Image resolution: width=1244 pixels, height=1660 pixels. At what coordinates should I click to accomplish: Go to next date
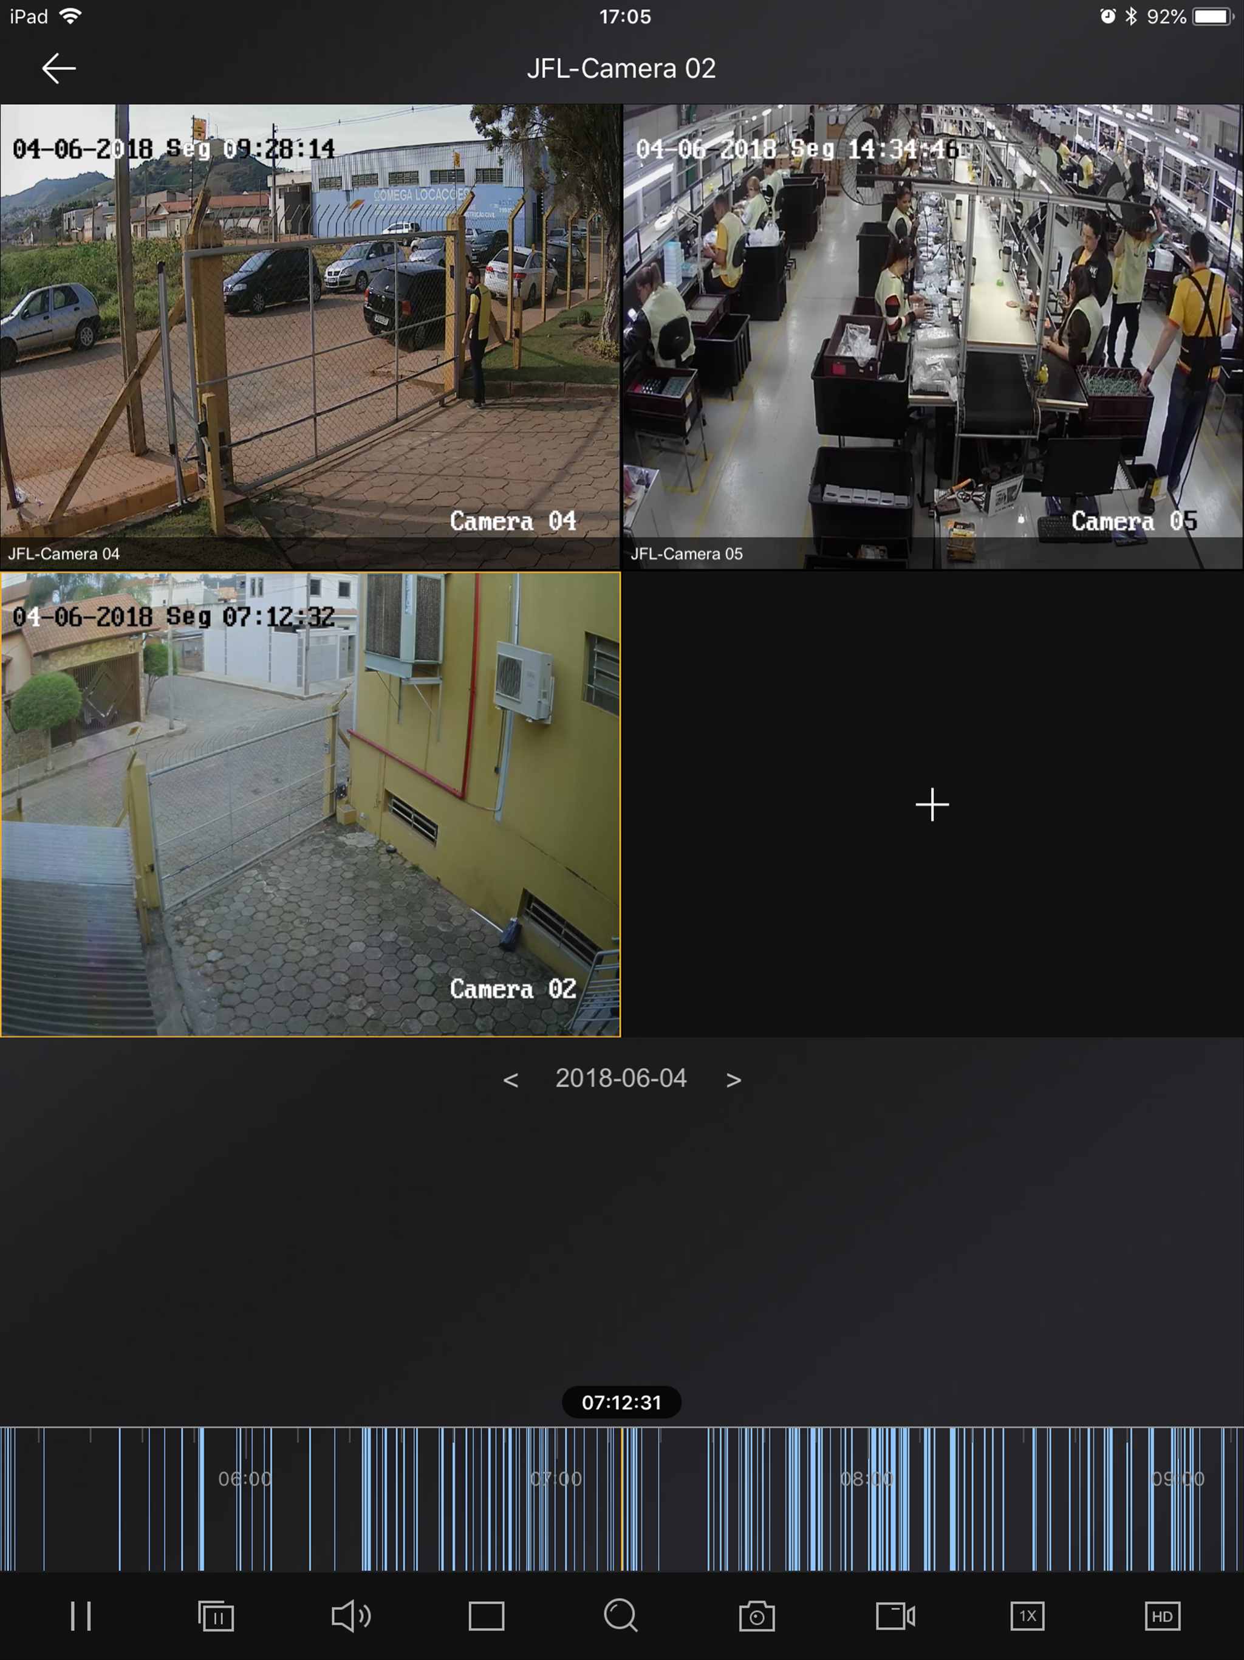pos(733,1080)
